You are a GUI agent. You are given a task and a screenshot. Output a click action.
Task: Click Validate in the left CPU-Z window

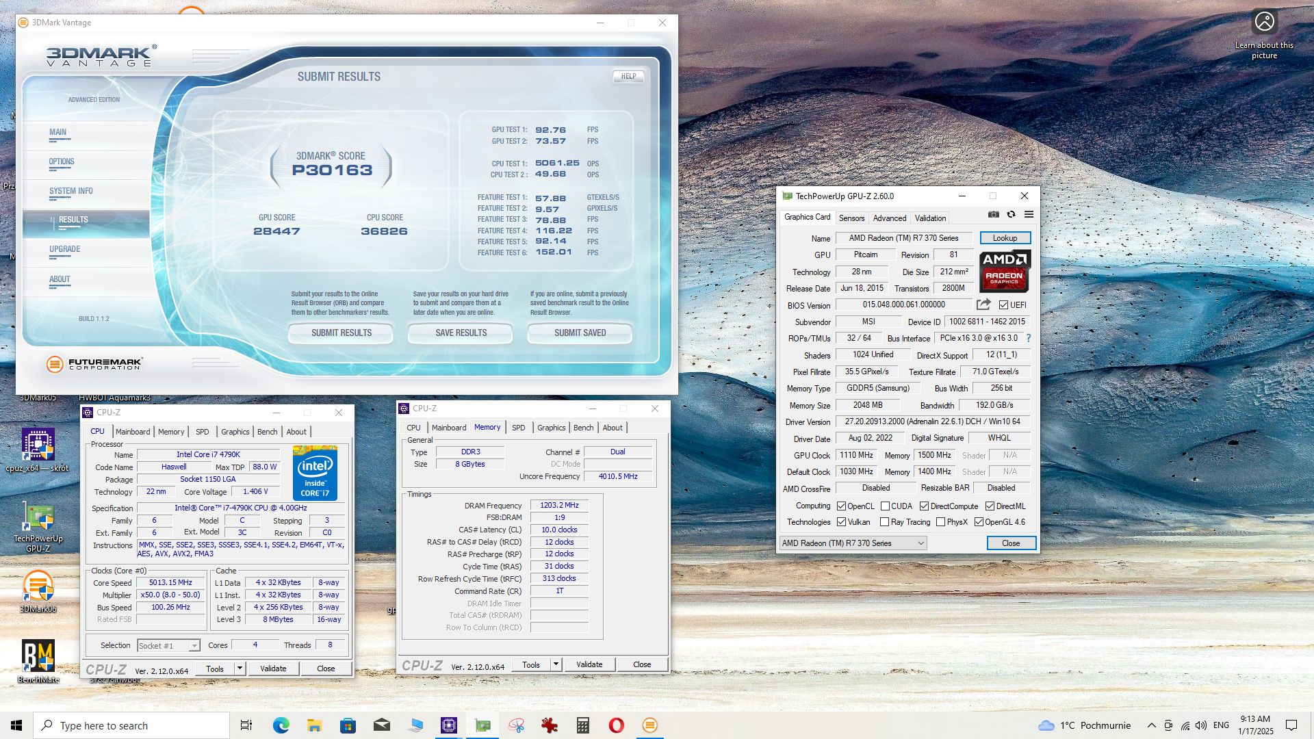pos(273,669)
